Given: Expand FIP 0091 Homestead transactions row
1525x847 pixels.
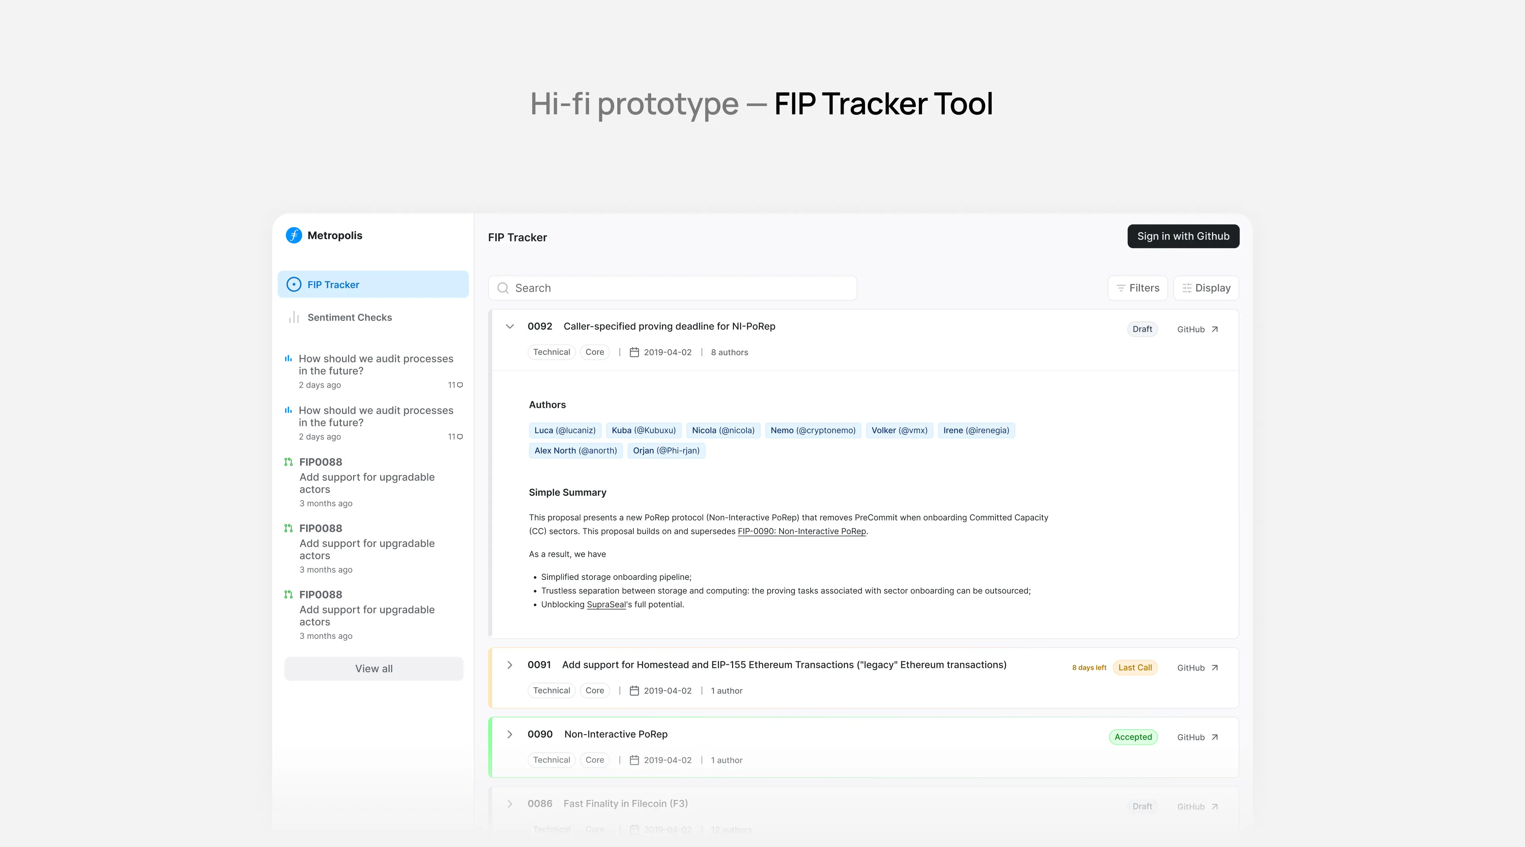Looking at the screenshot, I should 510,665.
